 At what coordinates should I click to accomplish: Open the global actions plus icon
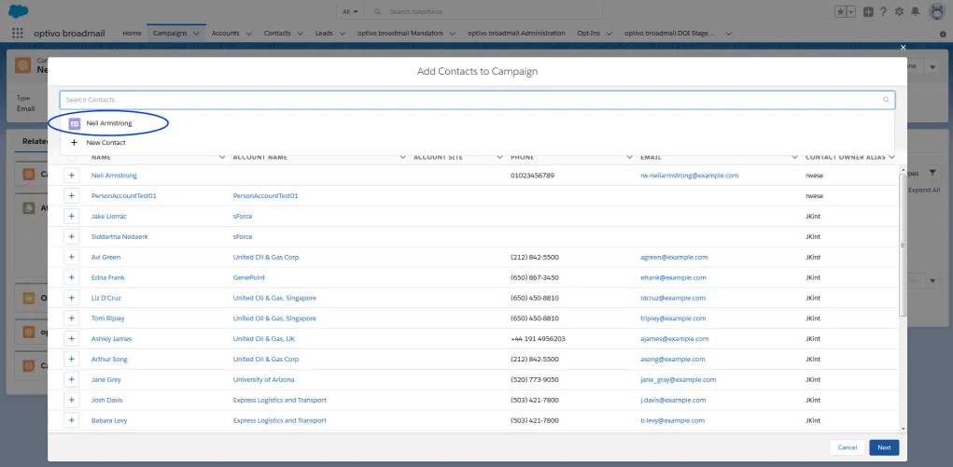868,11
